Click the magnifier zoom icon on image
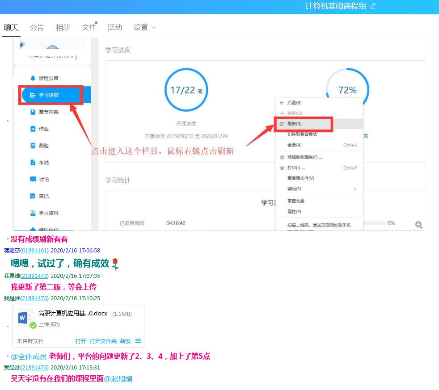439x390 pixels. (419, 225)
